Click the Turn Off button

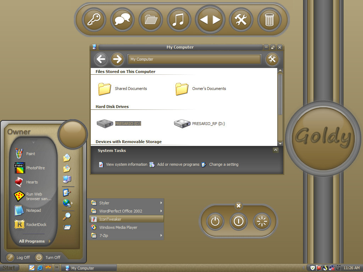click(x=48, y=257)
